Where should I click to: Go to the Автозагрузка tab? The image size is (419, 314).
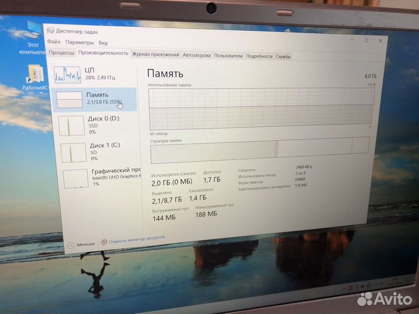coord(197,56)
